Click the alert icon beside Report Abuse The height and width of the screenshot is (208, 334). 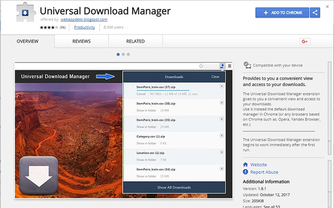pos(245,172)
